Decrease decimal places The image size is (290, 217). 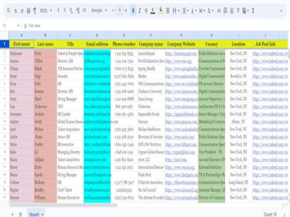tap(71, 11)
